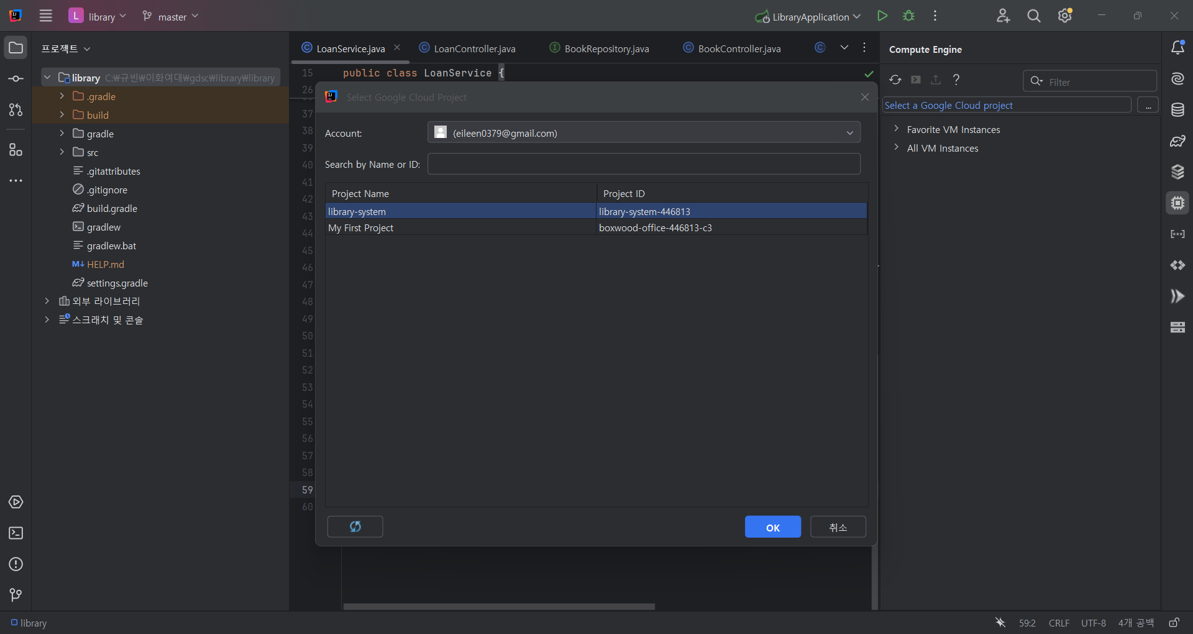Screen dimensions: 1193x634
Task: Sort by Project Name column header
Action: coord(461,193)
